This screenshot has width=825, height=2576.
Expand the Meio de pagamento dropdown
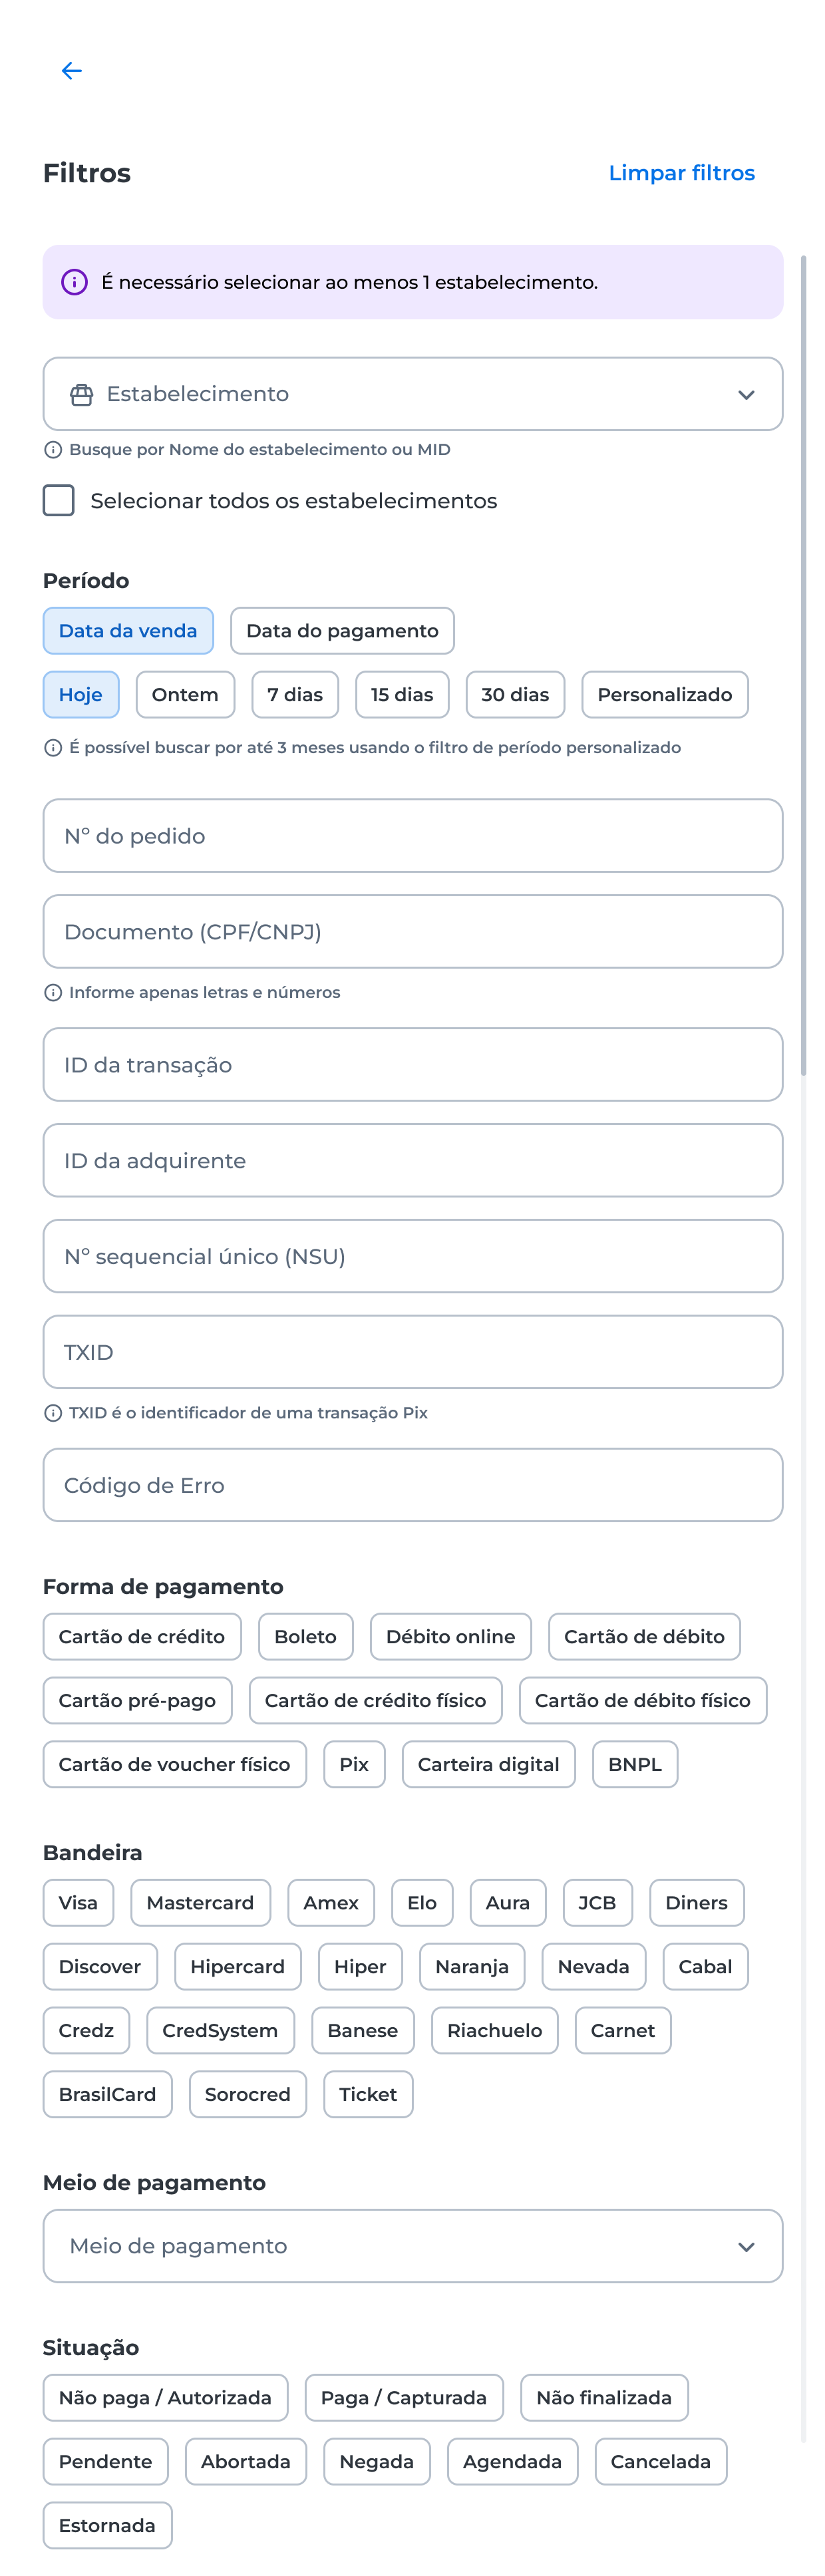pyautogui.click(x=413, y=2246)
